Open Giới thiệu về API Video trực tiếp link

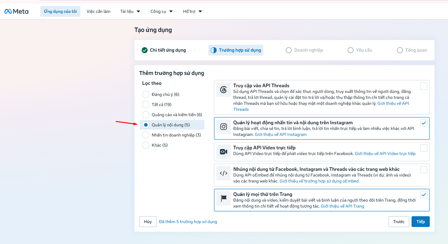tap(385, 154)
